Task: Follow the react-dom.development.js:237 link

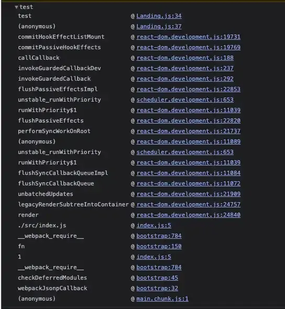Action: pos(185,68)
